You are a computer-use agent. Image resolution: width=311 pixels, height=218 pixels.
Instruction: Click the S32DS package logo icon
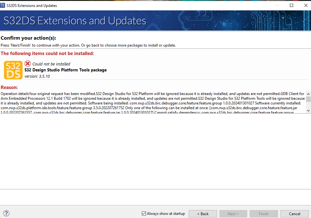click(x=13, y=70)
